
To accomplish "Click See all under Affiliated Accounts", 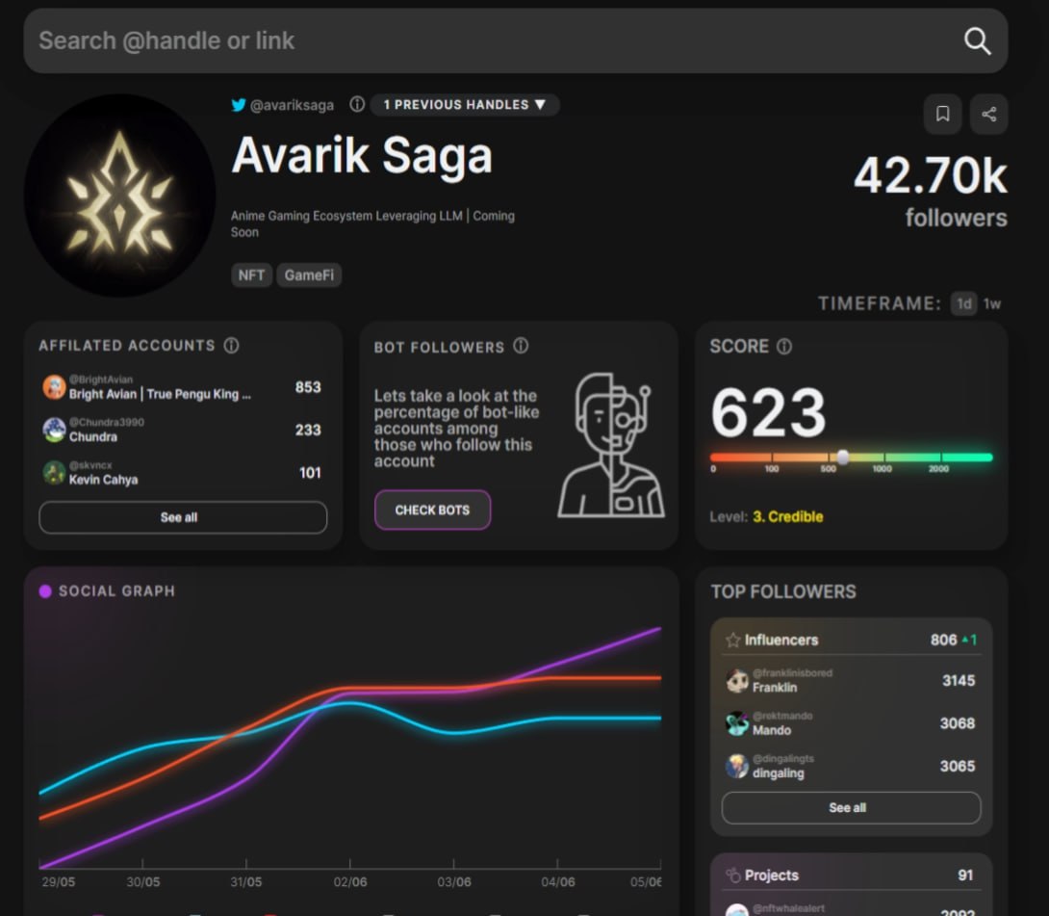I will tap(183, 517).
